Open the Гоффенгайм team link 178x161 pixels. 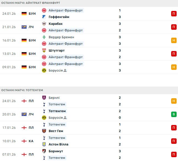click(x=59, y=17)
